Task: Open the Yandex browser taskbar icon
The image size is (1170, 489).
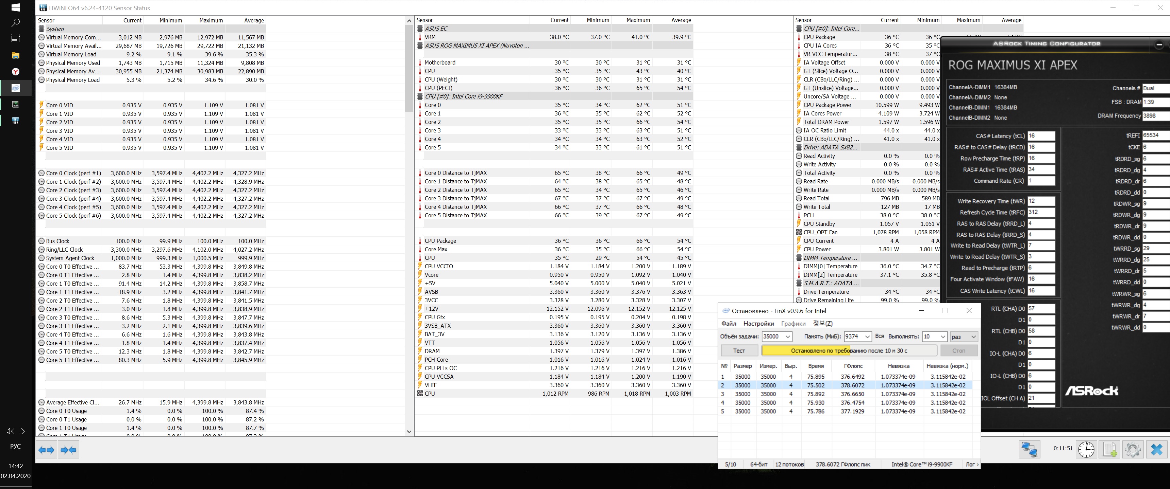Action: (x=15, y=72)
